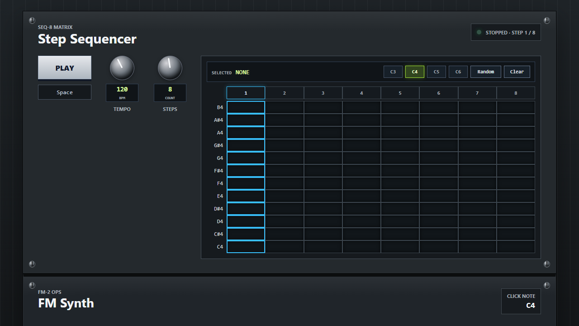Select step 6 column header
The width and height of the screenshot is (579, 326).
[x=439, y=93]
